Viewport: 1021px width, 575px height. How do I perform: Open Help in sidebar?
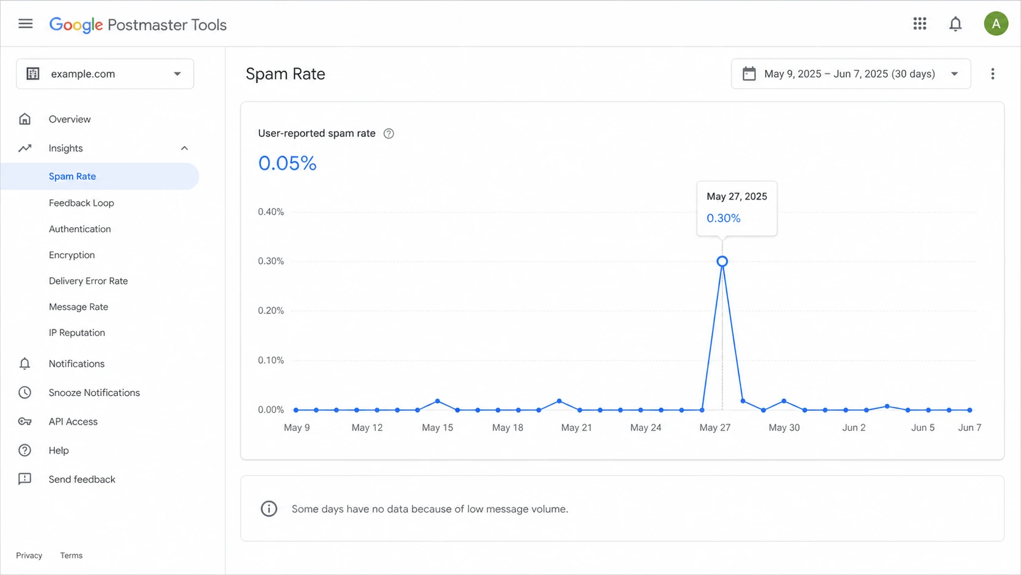coord(59,450)
